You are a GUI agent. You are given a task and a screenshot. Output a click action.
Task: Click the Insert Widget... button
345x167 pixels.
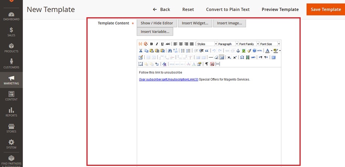tap(195, 23)
